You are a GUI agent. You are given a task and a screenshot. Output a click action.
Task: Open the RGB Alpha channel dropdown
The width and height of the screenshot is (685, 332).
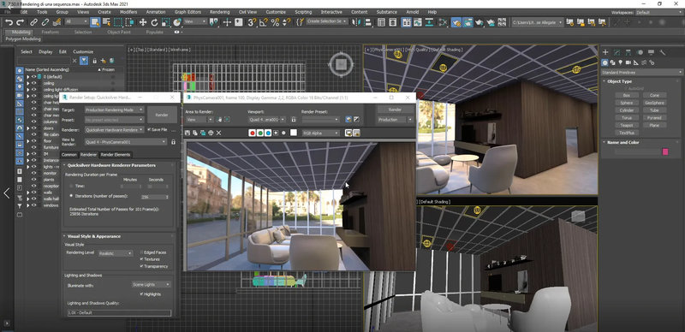pos(320,133)
